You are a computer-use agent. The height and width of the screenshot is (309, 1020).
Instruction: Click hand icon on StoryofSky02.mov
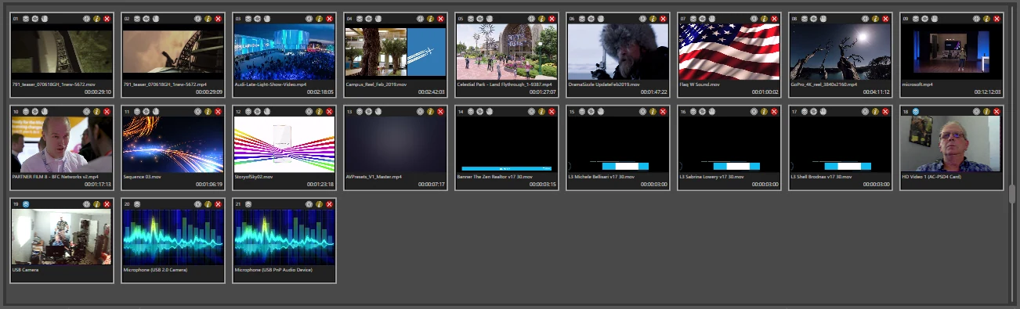click(x=267, y=112)
